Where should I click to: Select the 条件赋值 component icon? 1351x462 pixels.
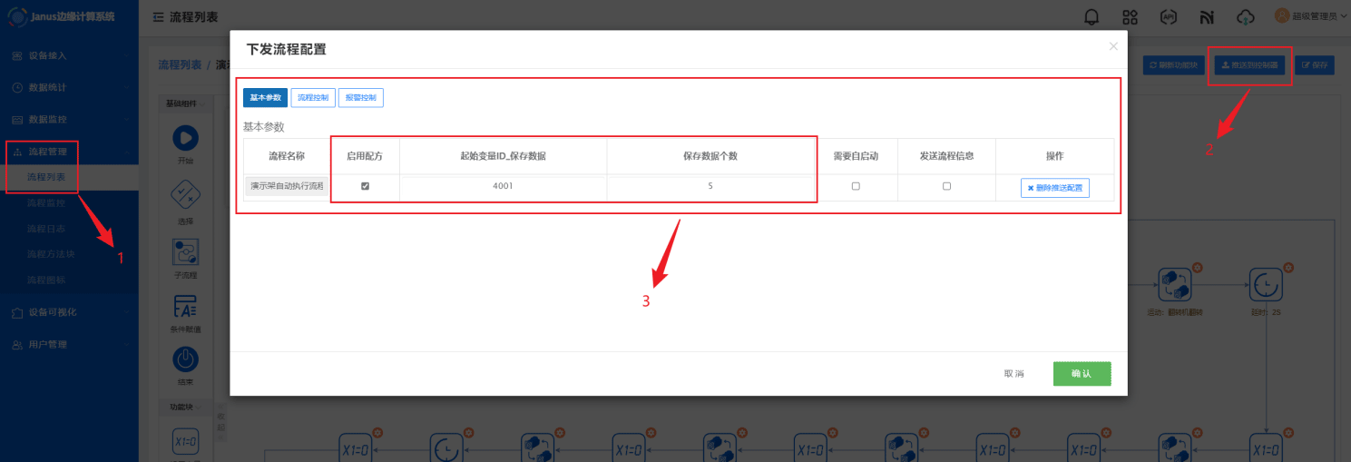185,307
